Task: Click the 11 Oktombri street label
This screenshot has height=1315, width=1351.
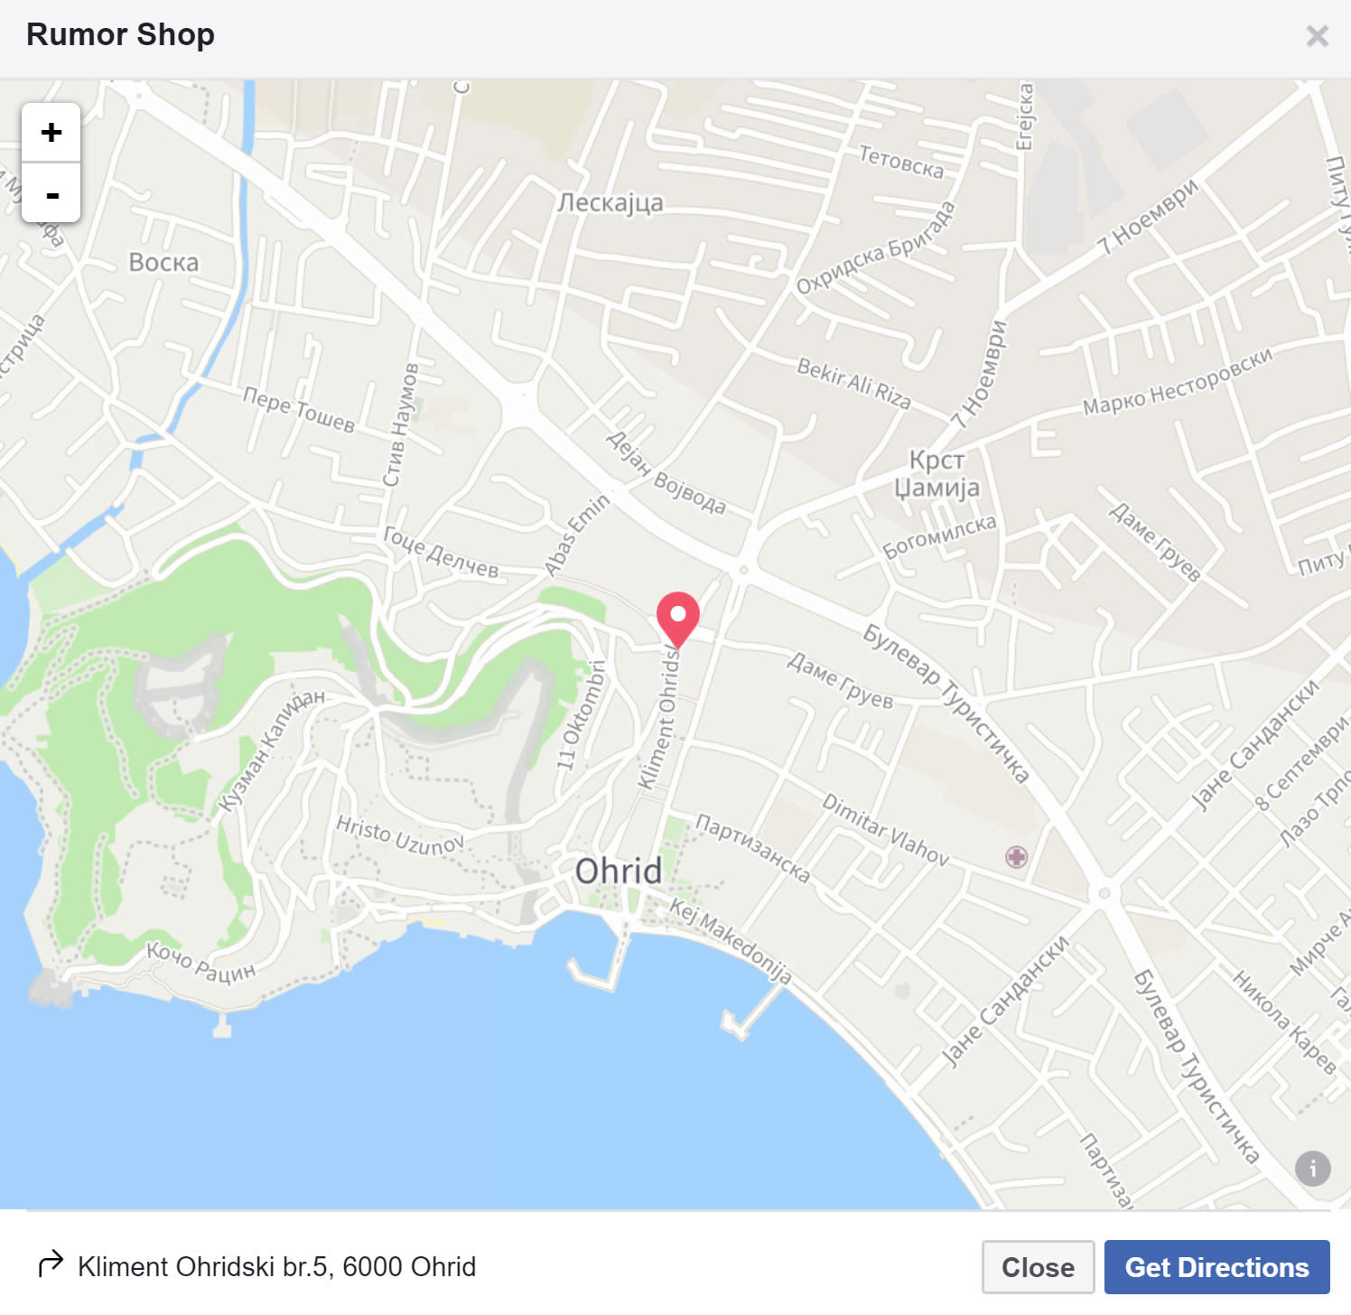Action: [x=581, y=715]
